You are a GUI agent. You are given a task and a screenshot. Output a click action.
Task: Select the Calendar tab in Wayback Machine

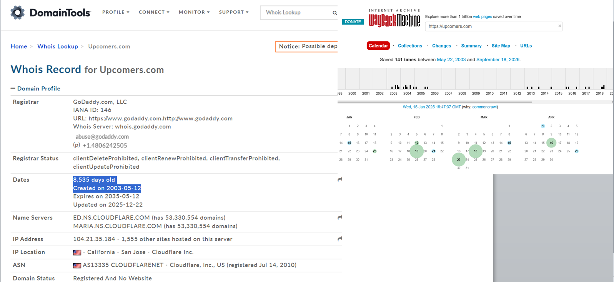point(378,46)
